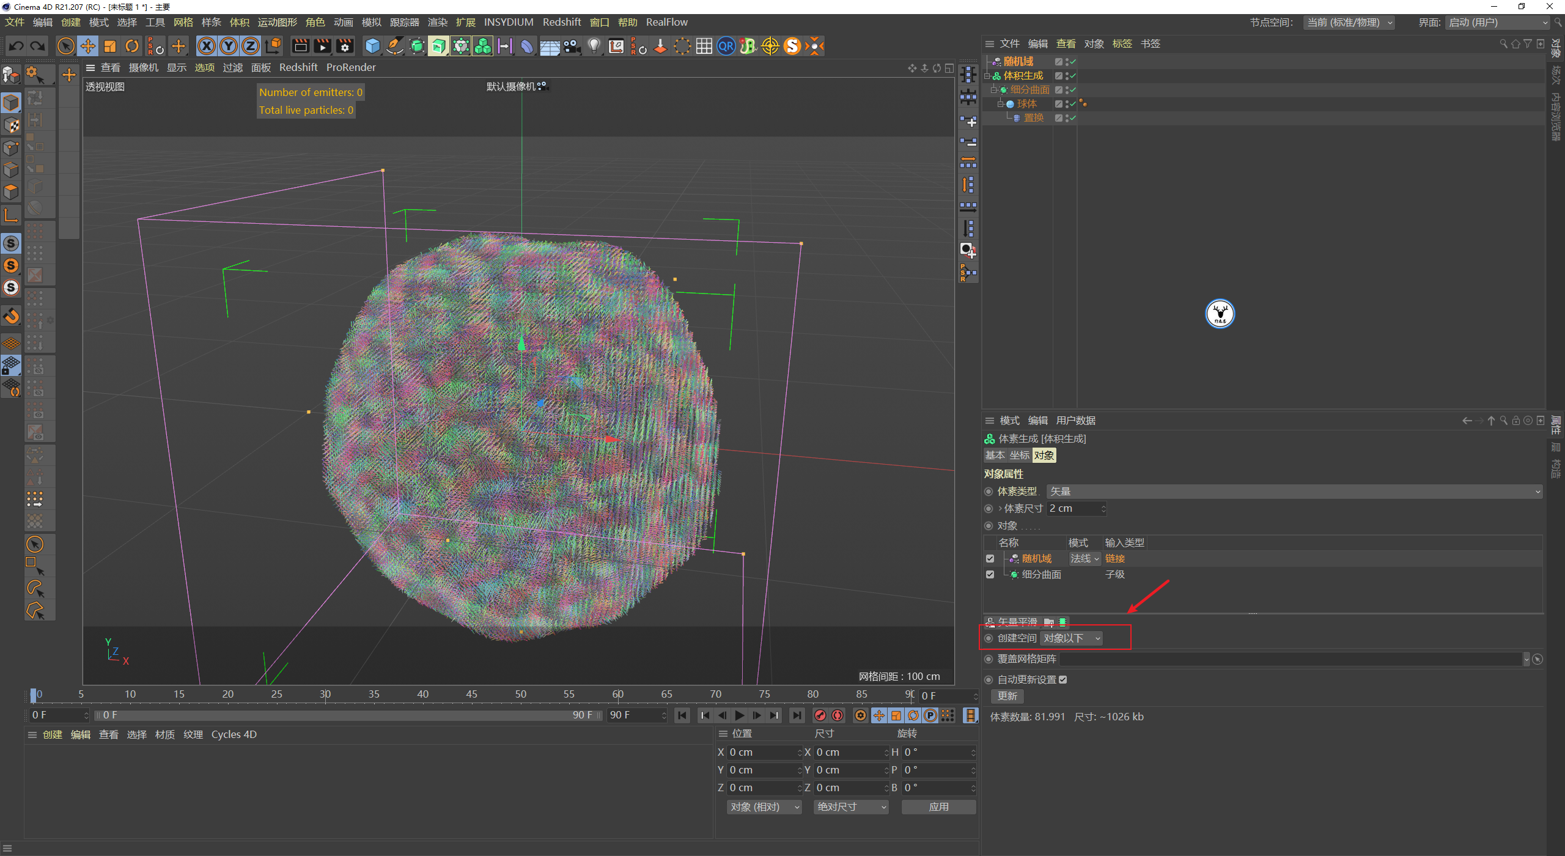This screenshot has width=1565, height=856.
Task: Open the 法线 mode dropdown
Action: [x=1084, y=558]
